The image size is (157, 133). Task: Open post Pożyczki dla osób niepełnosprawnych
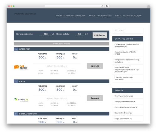coord(127,69)
